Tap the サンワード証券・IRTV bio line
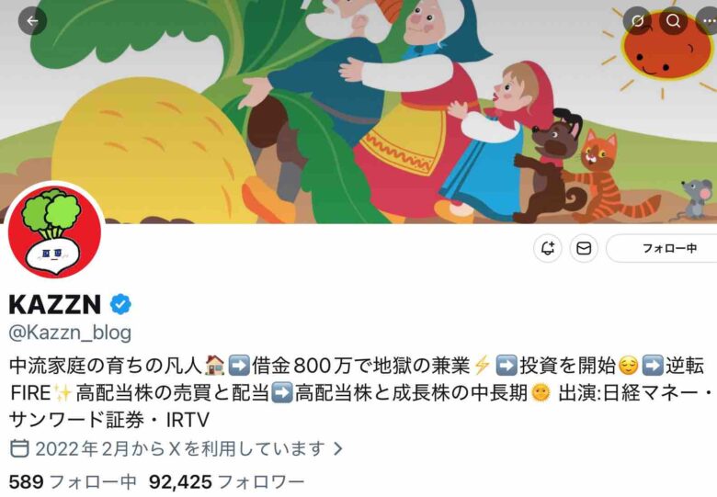 (108, 419)
